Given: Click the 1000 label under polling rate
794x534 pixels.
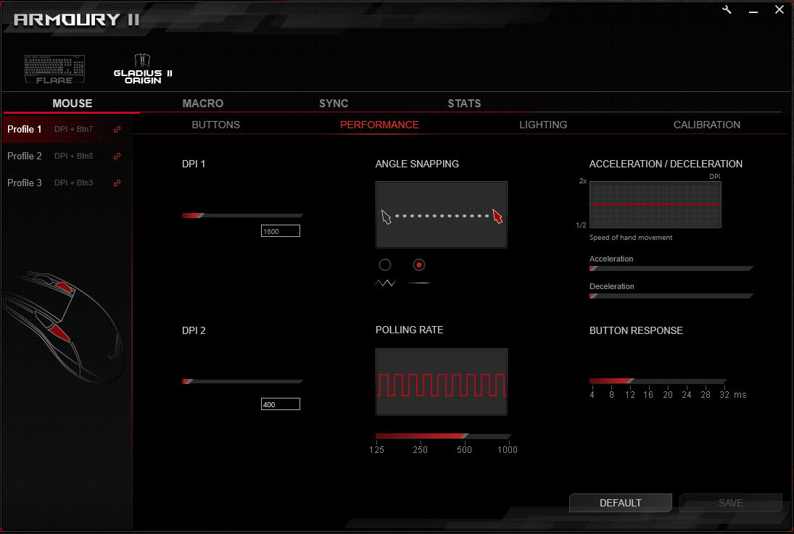Looking at the screenshot, I should 508,449.
